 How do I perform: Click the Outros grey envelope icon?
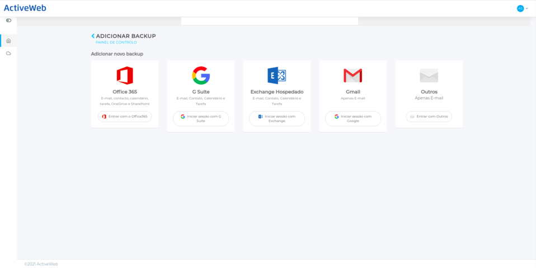429,75
